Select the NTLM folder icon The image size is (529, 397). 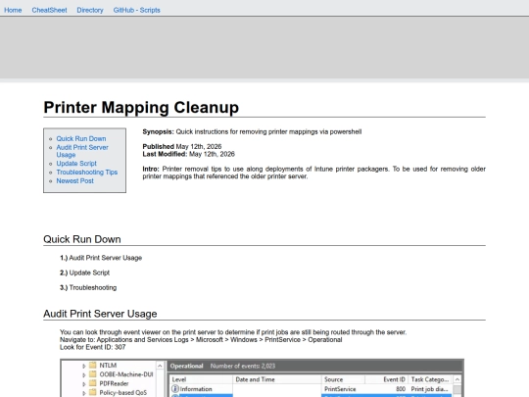coord(93,366)
